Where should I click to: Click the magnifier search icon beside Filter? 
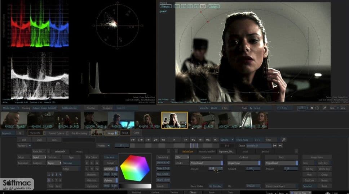pyautogui.click(x=283, y=140)
